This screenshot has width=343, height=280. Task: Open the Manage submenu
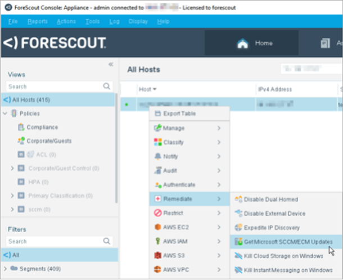coord(189,128)
